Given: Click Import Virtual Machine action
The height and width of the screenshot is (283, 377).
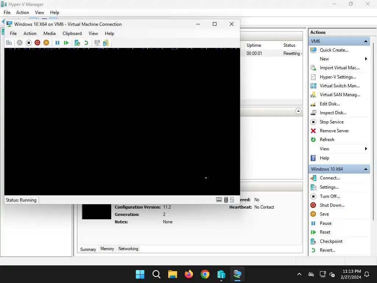Looking at the screenshot, I should 339,68.
